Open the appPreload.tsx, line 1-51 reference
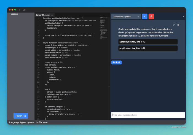The width and height of the screenshot is (193, 135). pos(148,48)
